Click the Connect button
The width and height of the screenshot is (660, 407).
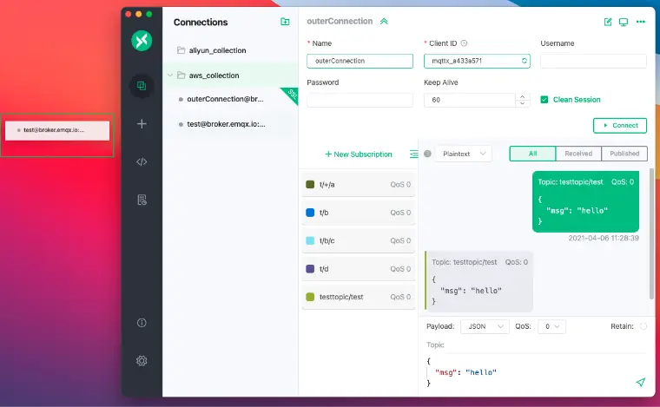pos(619,125)
